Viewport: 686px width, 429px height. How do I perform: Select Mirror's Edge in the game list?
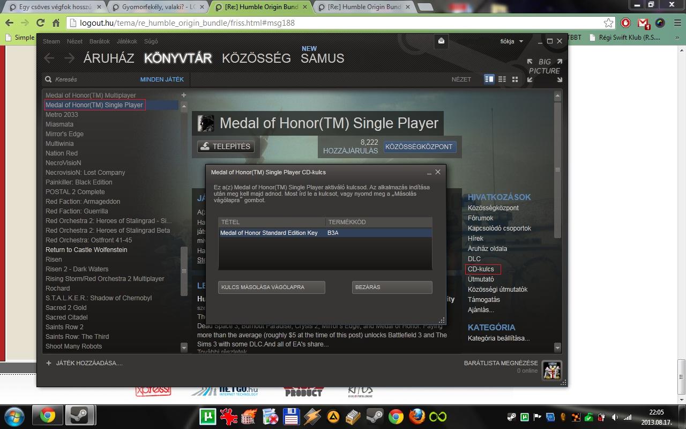64,134
